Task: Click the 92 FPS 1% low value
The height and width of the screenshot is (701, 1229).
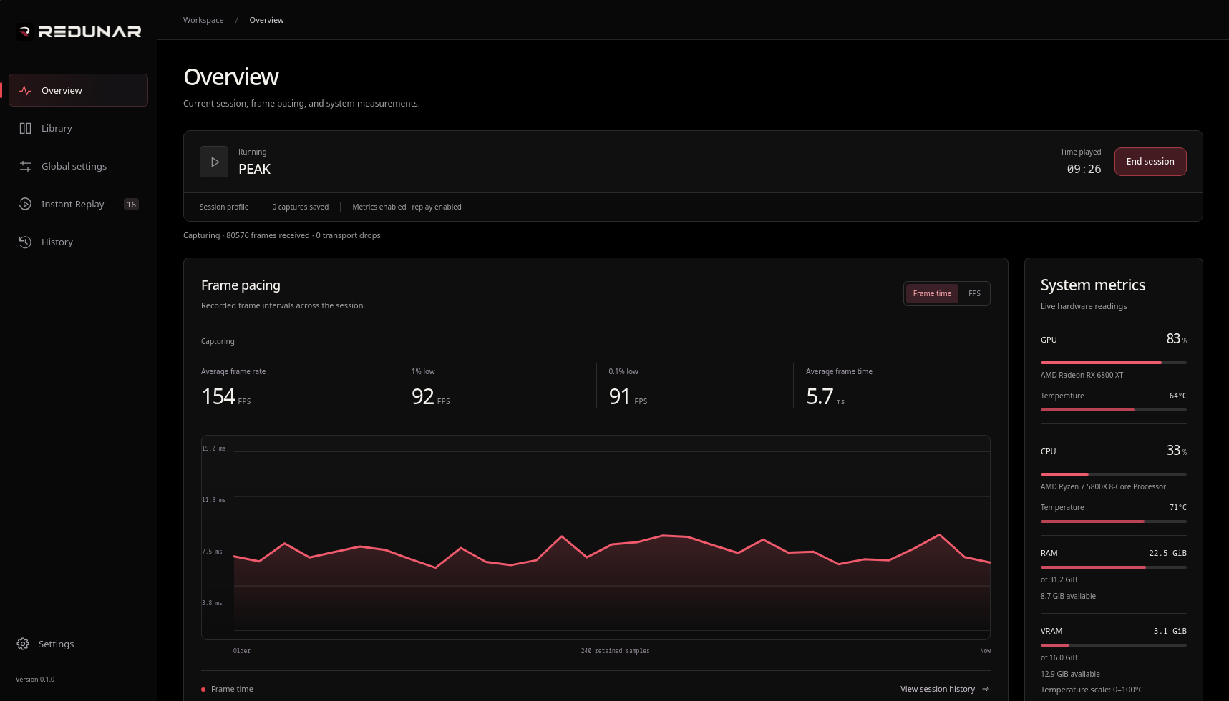Action: (x=431, y=397)
